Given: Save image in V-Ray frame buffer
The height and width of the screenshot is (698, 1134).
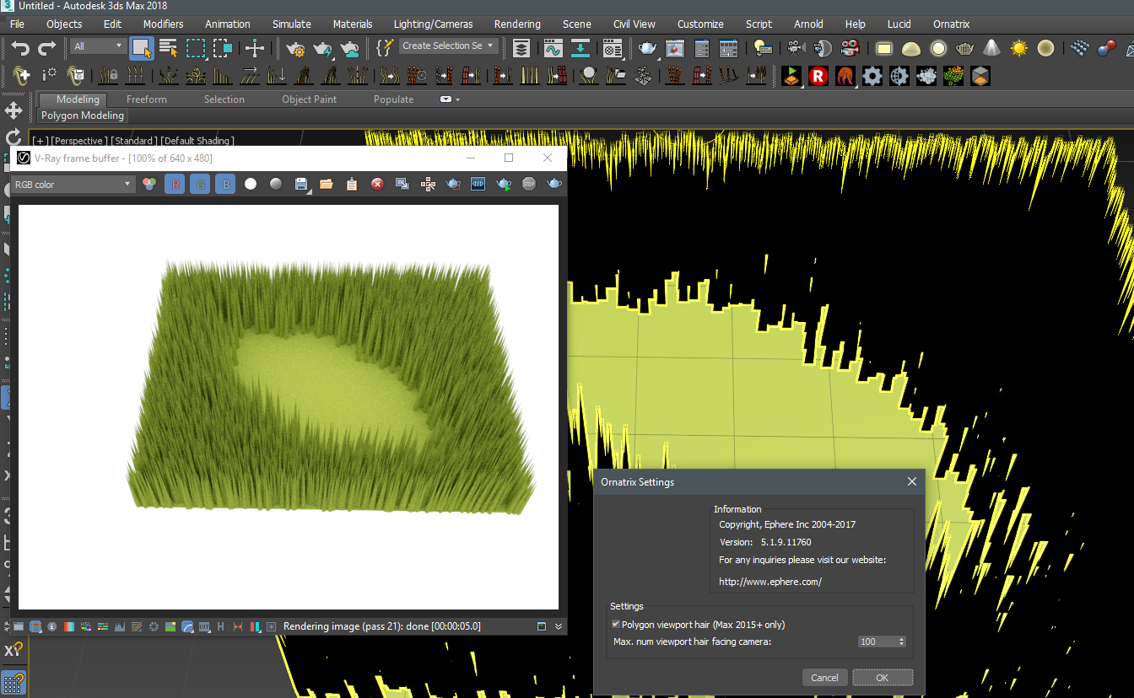Looking at the screenshot, I should pos(301,184).
